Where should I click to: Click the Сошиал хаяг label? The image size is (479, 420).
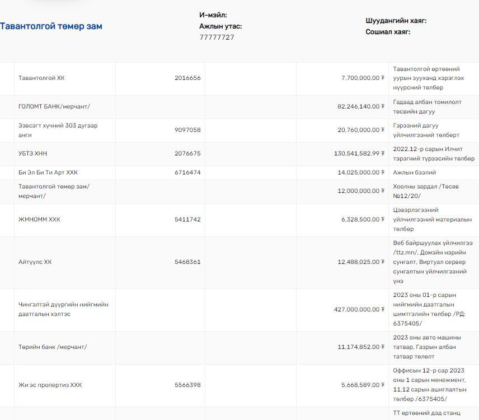pos(388,32)
